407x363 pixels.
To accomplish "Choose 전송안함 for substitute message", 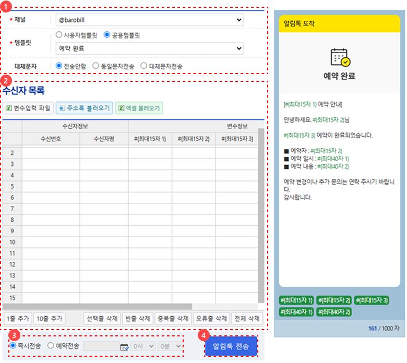I will click(59, 66).
